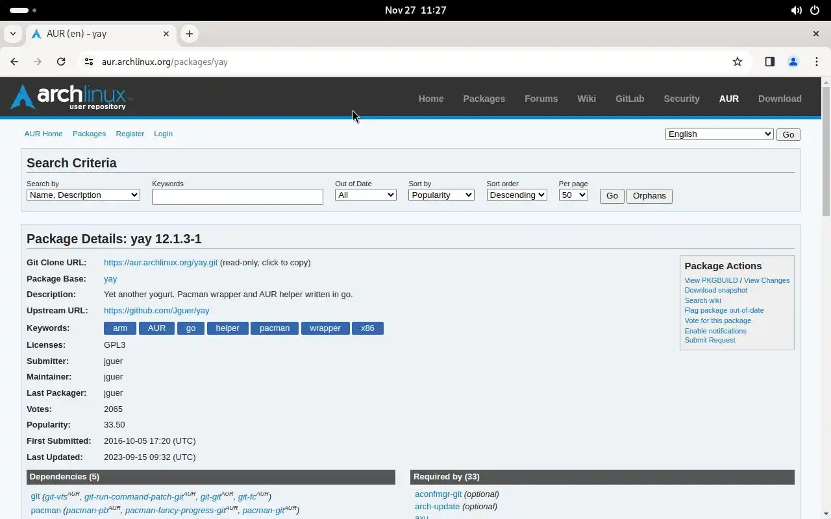This screenshot has height=519, width=831.
Task: Open the Per page dropdown
Action: [573, 195]
